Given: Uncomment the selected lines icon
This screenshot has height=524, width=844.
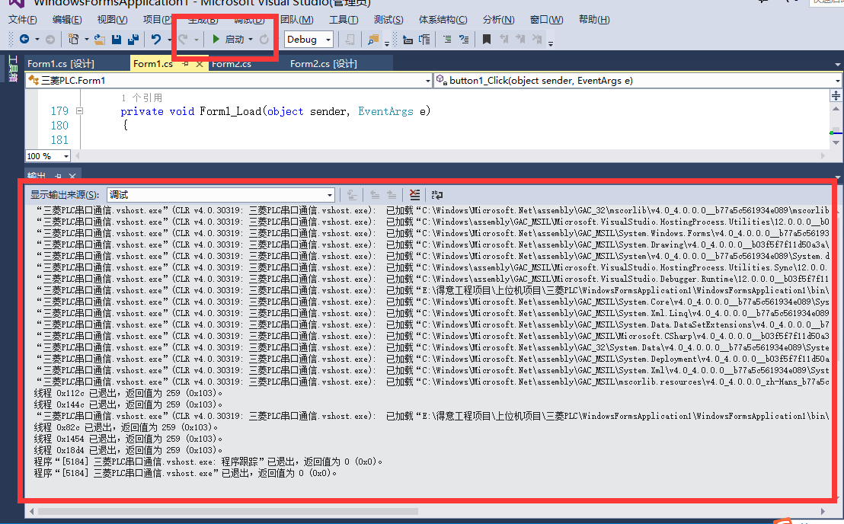Looking at the screenshot, I should click(464, 40).
